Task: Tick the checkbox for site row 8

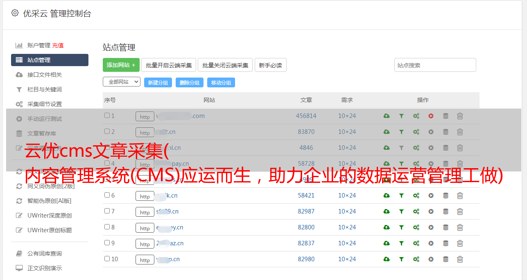Action: click(107, 227)
